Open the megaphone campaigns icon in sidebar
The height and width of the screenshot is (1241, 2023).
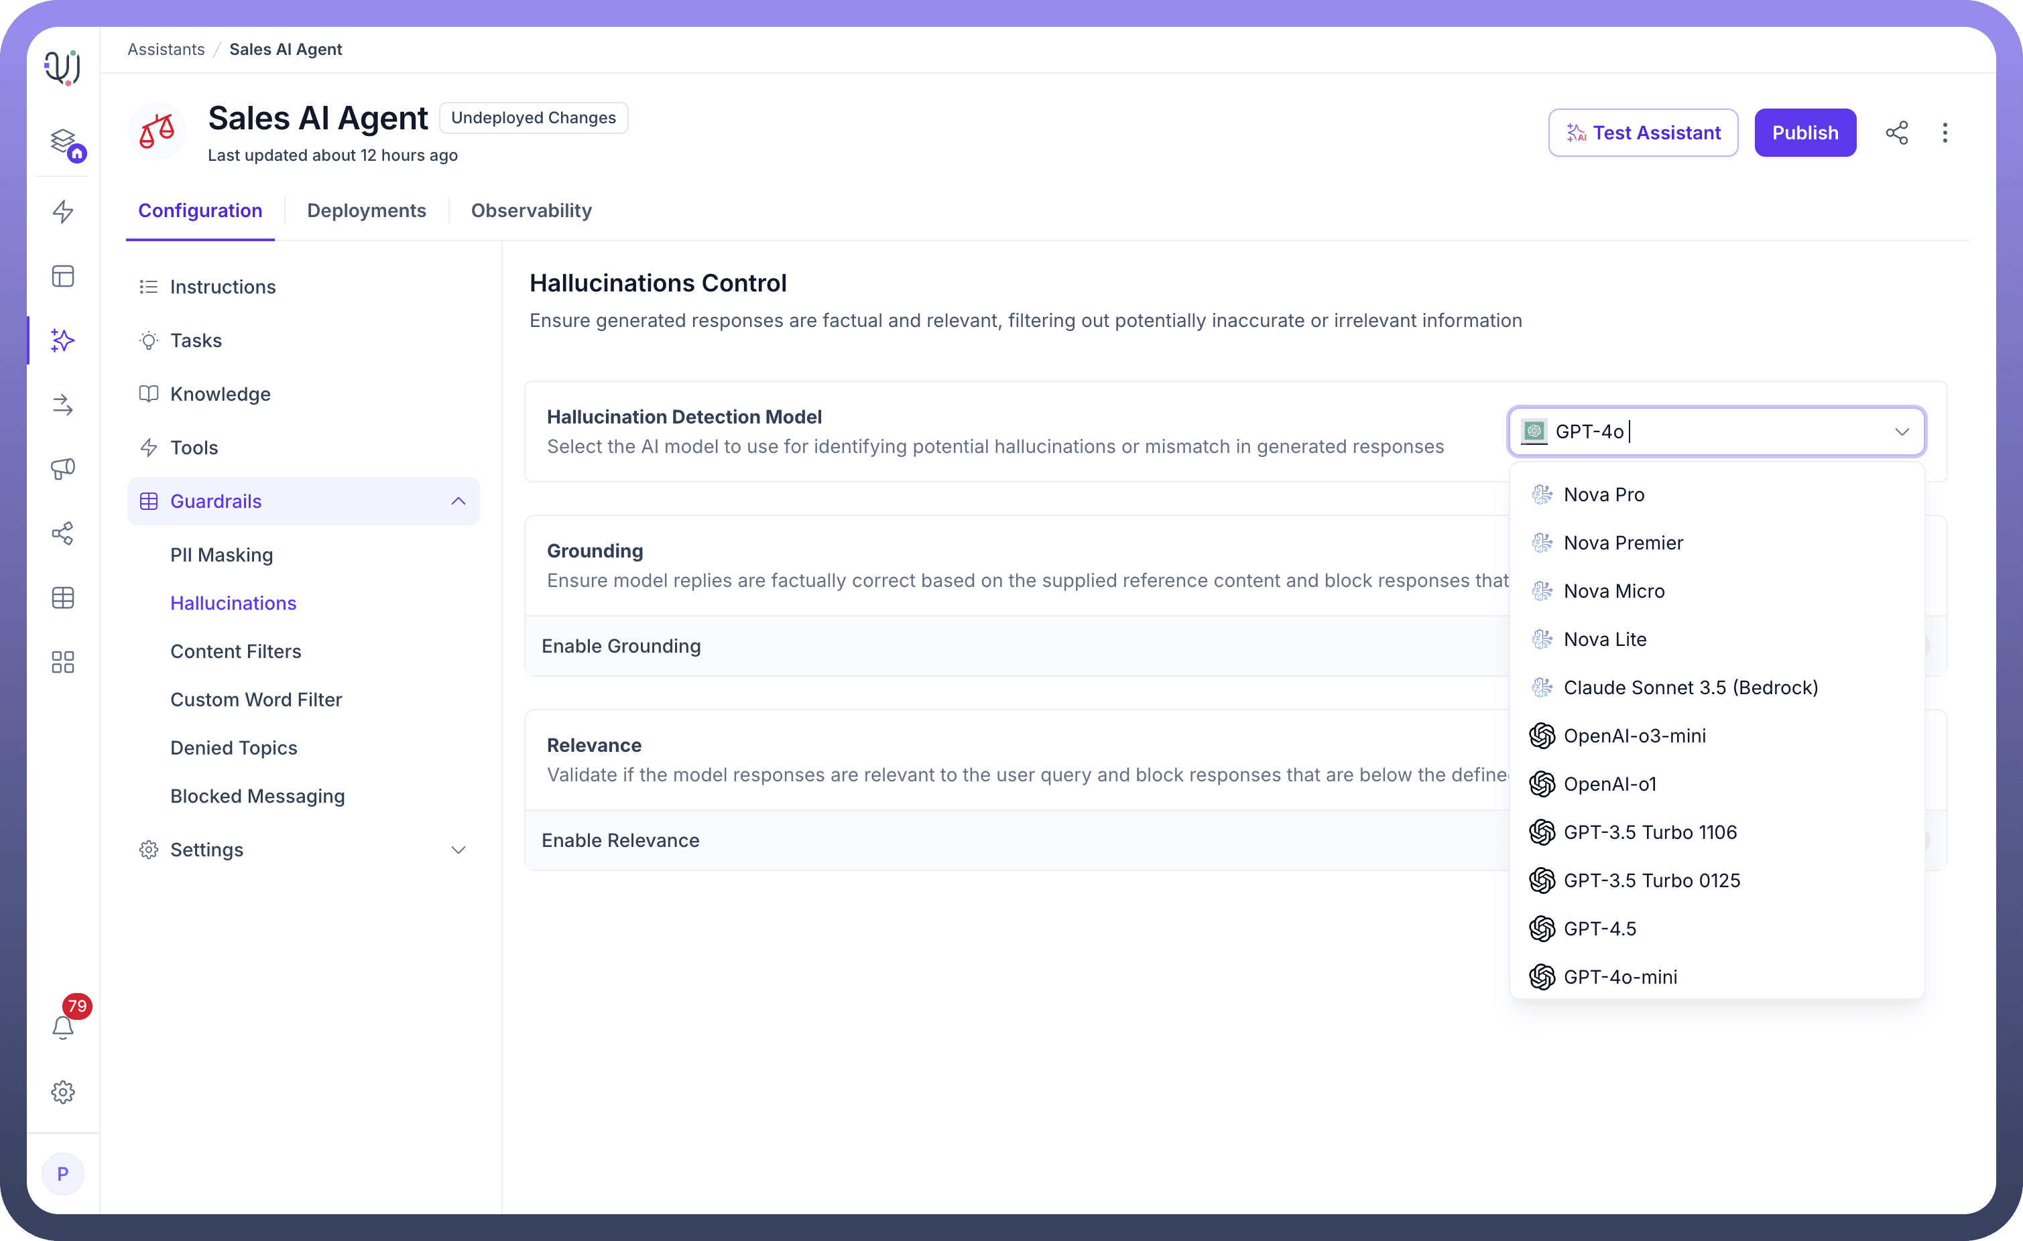pos(63,468)
